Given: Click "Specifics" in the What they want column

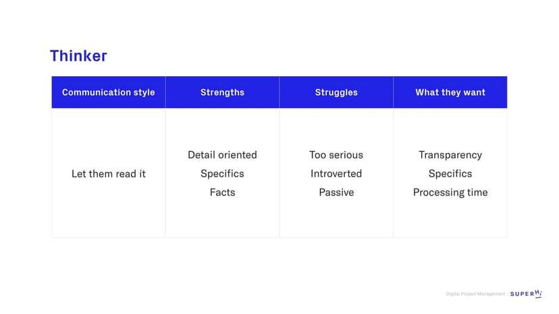Looking at the screenshot, I should 450,174.
